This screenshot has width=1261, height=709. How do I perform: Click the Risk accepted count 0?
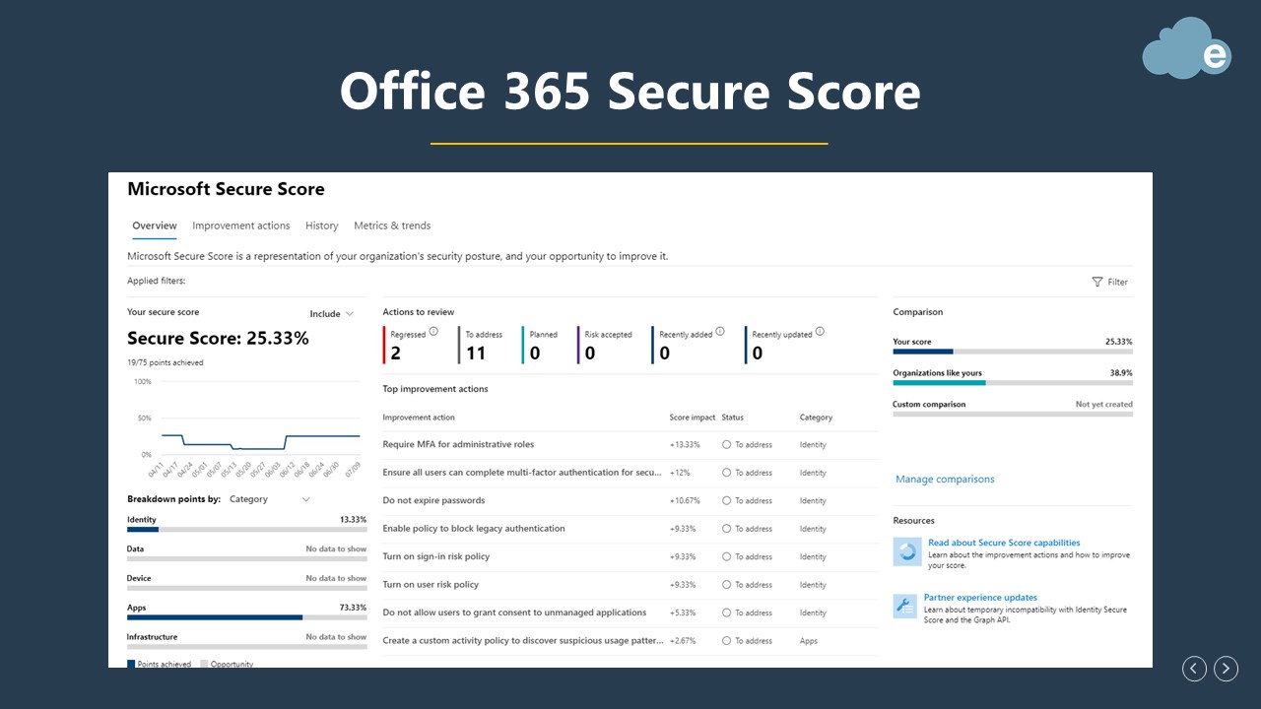pyautogui.click(x=590, y=354)
